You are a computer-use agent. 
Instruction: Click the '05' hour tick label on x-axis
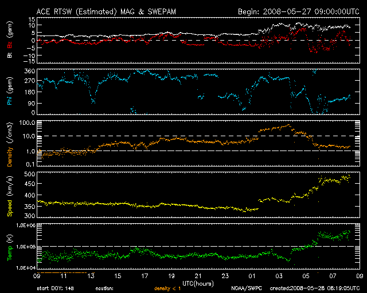[x=306, y=276]
